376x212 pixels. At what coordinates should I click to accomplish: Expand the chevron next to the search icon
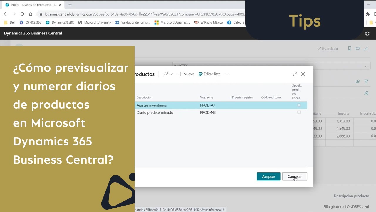click(172, 74)
